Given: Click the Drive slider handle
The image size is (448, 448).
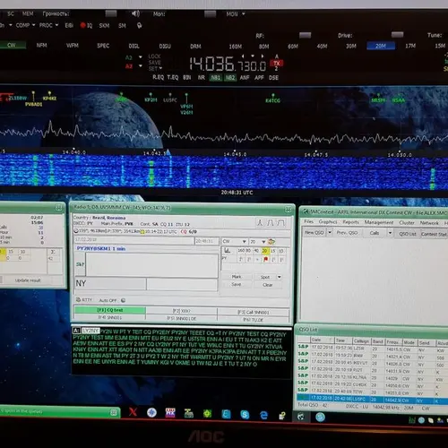Looking at the screenshot, I should (397, 35).
